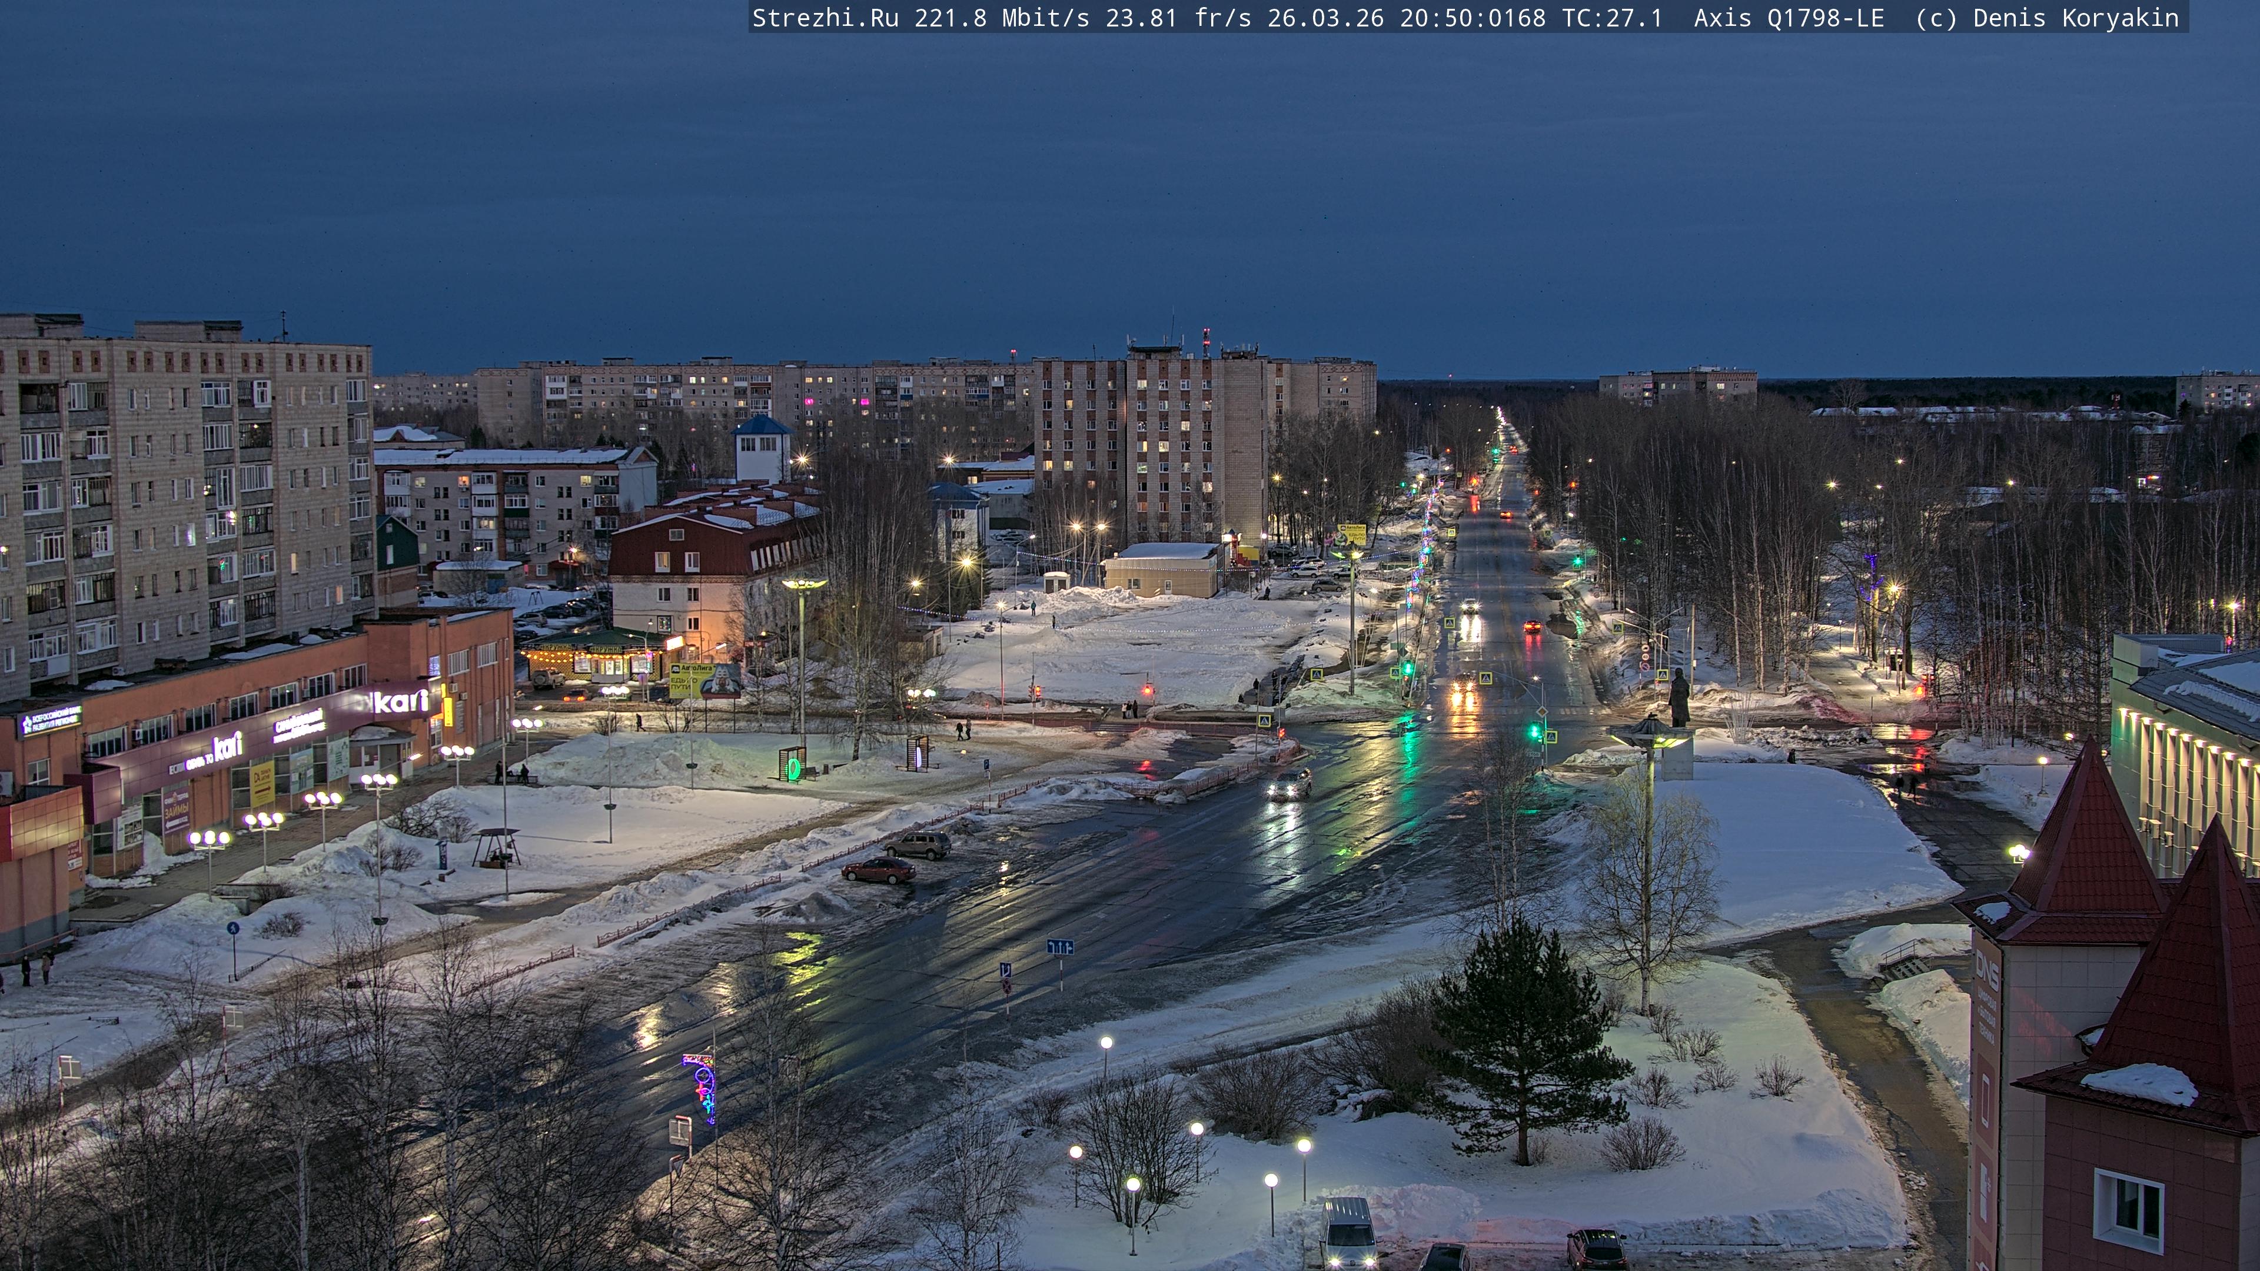Screen dimensions: 2260x1271
Task: Click the blue lane direction road sign
Action: [x=1060, y=947]
